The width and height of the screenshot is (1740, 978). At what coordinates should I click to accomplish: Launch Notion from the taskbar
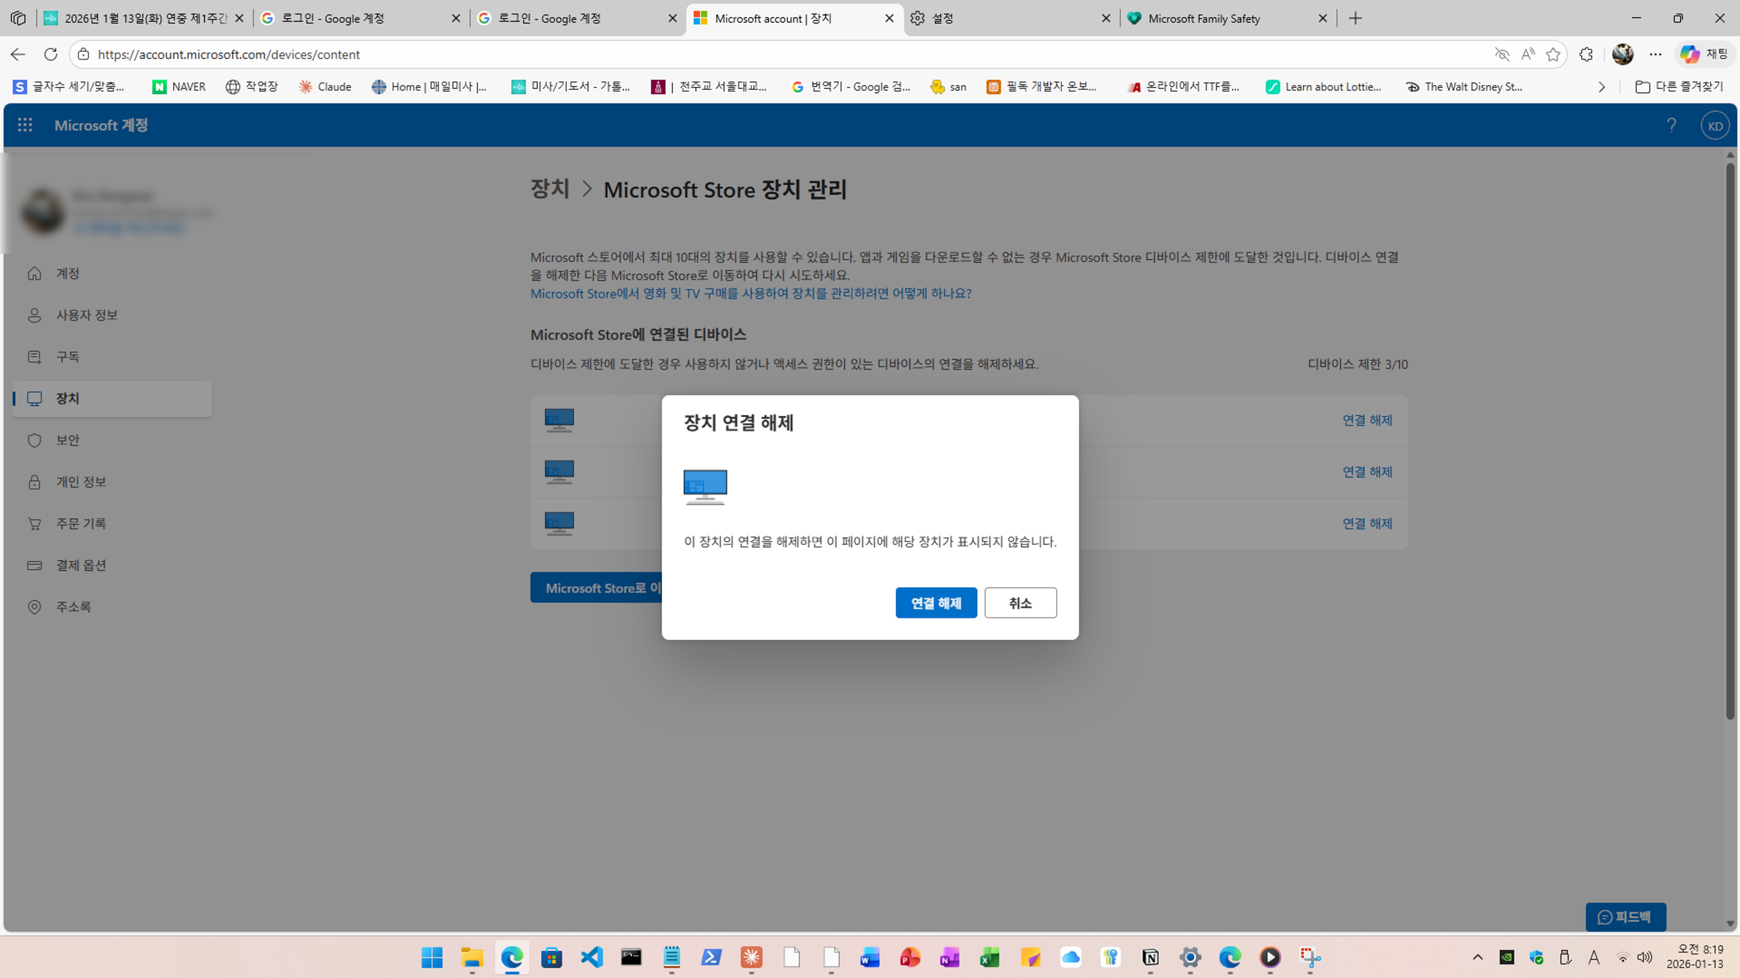pyautogui.click(x=1150, y=958)
